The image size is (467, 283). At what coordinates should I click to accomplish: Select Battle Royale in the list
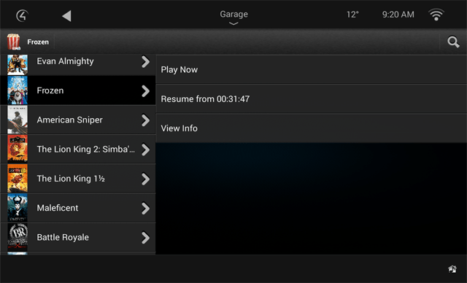click(x=78, y=237)
